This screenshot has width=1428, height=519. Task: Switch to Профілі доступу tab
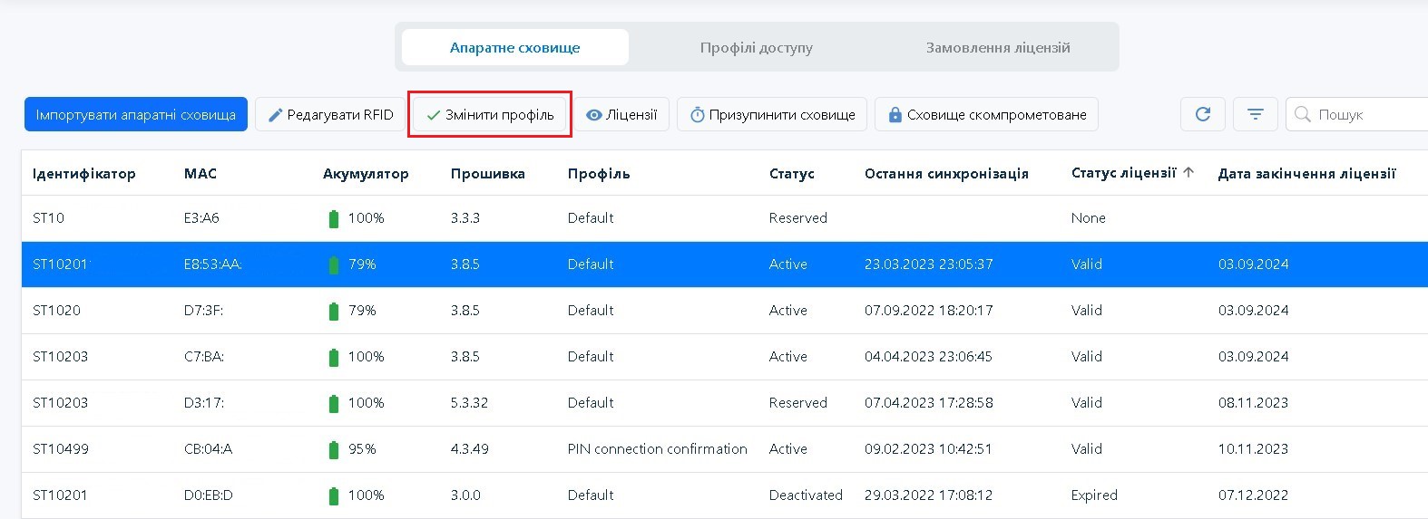click(756, 47)
